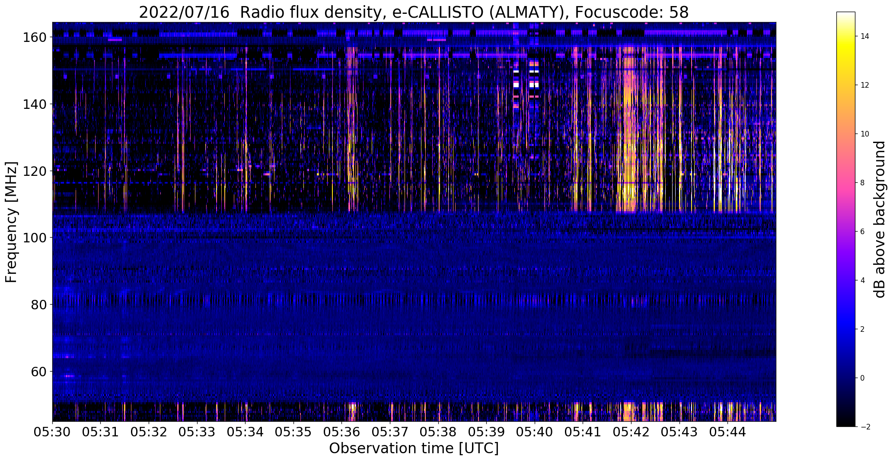Click the 05:34 time tick label
The width and height of the screenshot is (893, 461).
tap(246, 432)
